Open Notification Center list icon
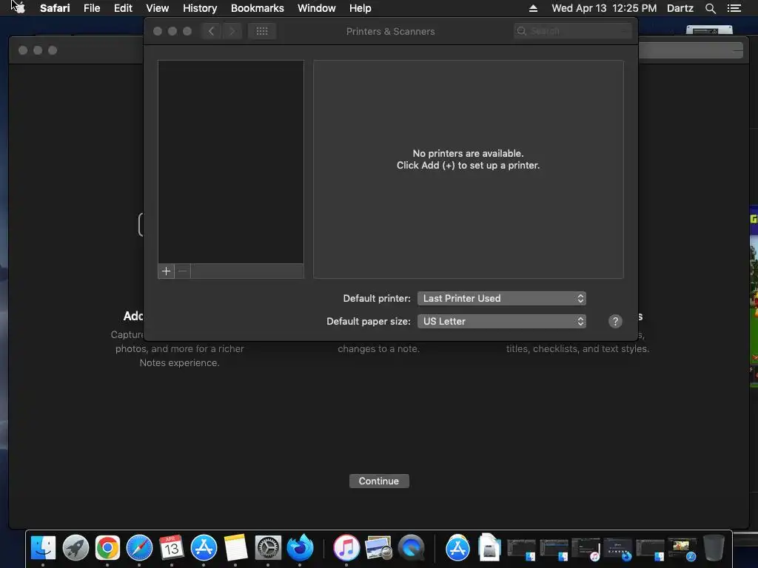 point(734,8)
